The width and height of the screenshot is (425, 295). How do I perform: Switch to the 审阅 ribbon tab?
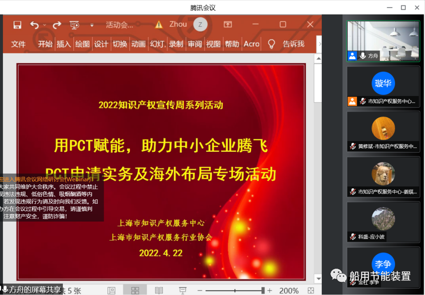point(195,44)
